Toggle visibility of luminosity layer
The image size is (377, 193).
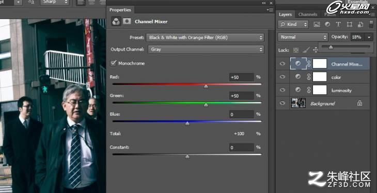[x=282, y=90]
